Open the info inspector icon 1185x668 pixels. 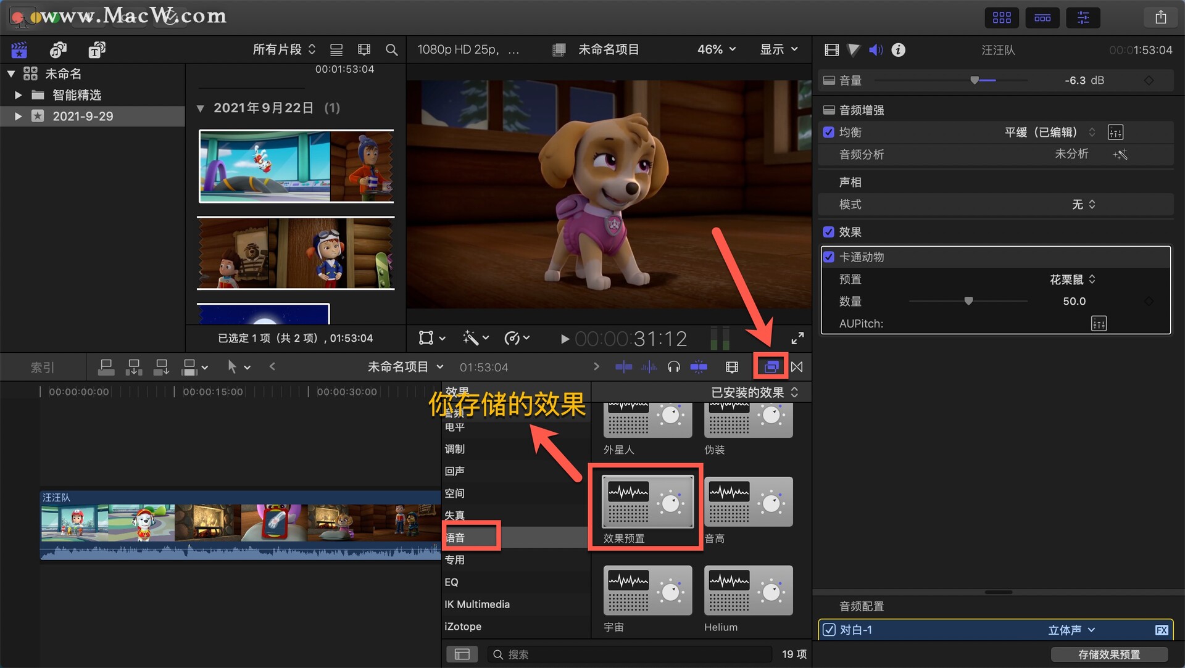click(899, 50)
